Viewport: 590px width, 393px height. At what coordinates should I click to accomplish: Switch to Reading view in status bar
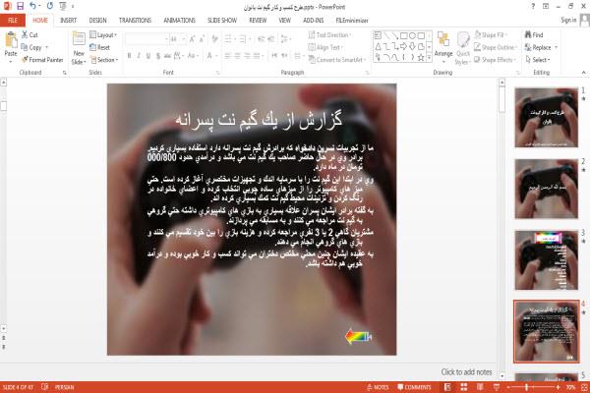pyautogui.click(x=480, y=387)
